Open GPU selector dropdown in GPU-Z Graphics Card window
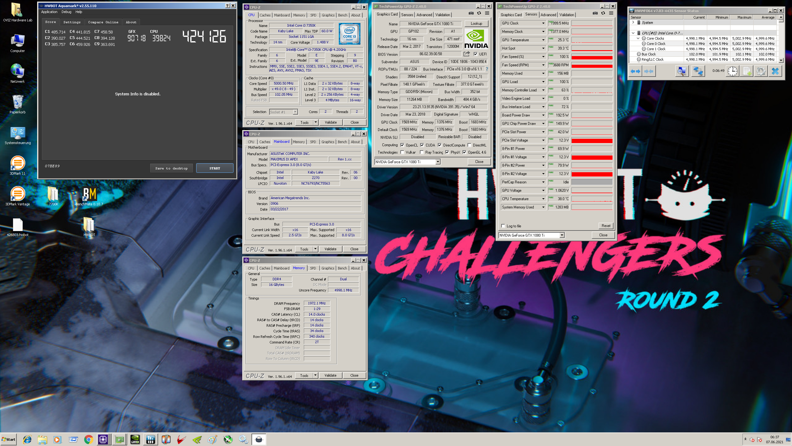 pos(438,162)
